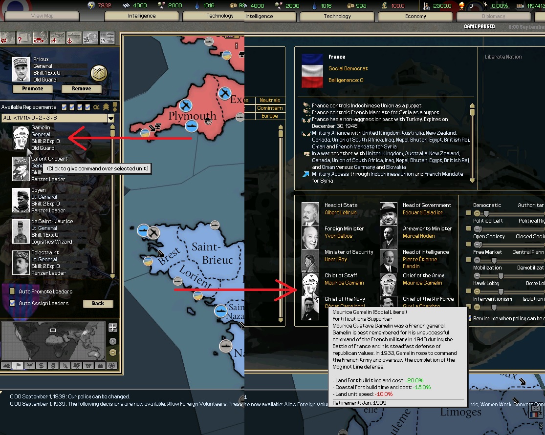Open the Economy tab
The width and height of the screenshot is (545, 435).
tap(415, 16)
